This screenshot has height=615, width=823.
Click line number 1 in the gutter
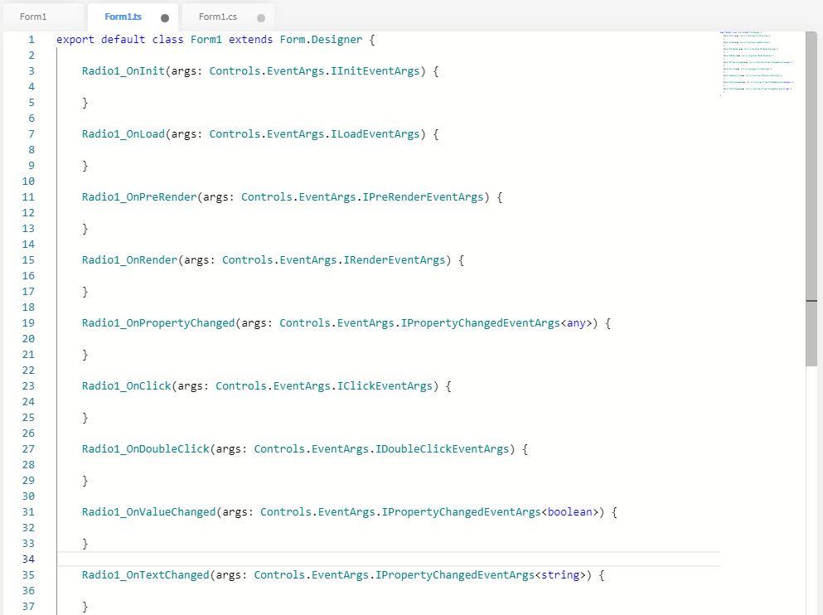tap(31, 40)
